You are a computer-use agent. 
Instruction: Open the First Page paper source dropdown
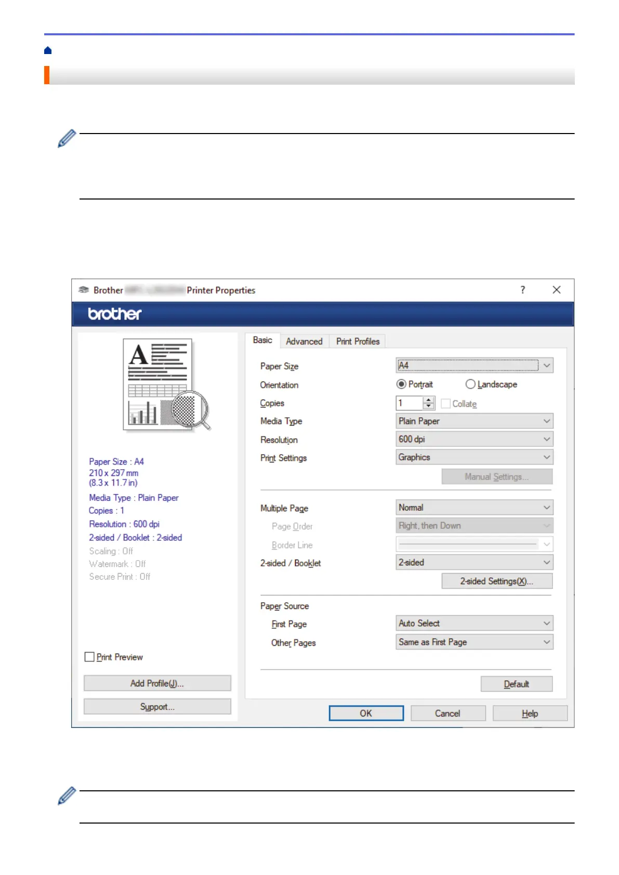(474, 624)
